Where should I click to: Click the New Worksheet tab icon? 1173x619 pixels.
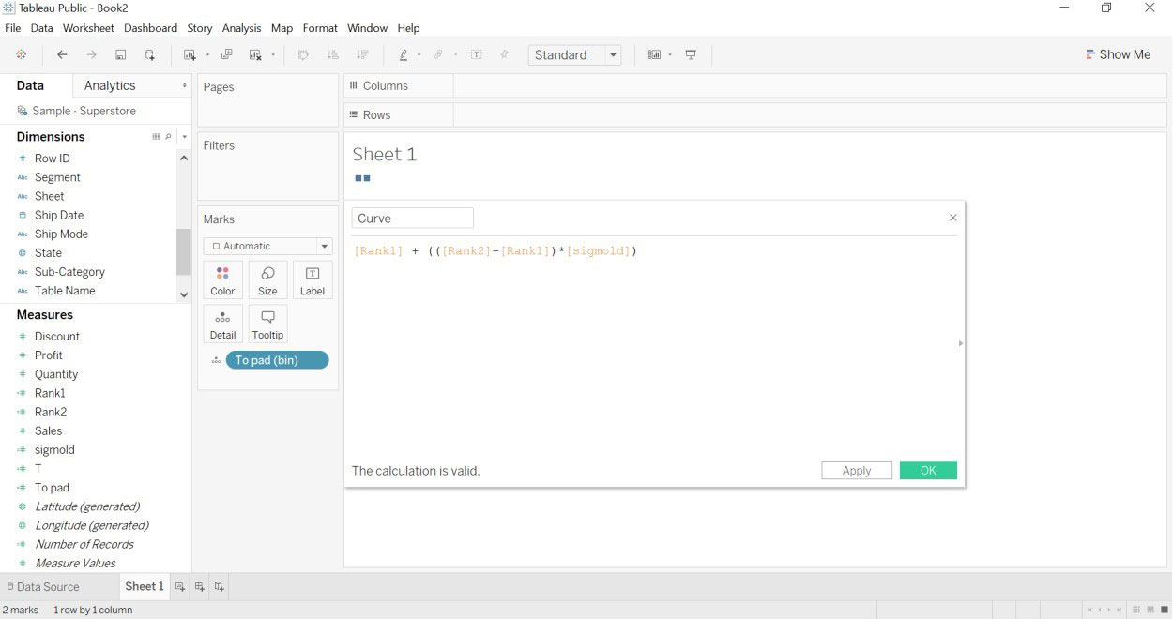coord(180,587)
